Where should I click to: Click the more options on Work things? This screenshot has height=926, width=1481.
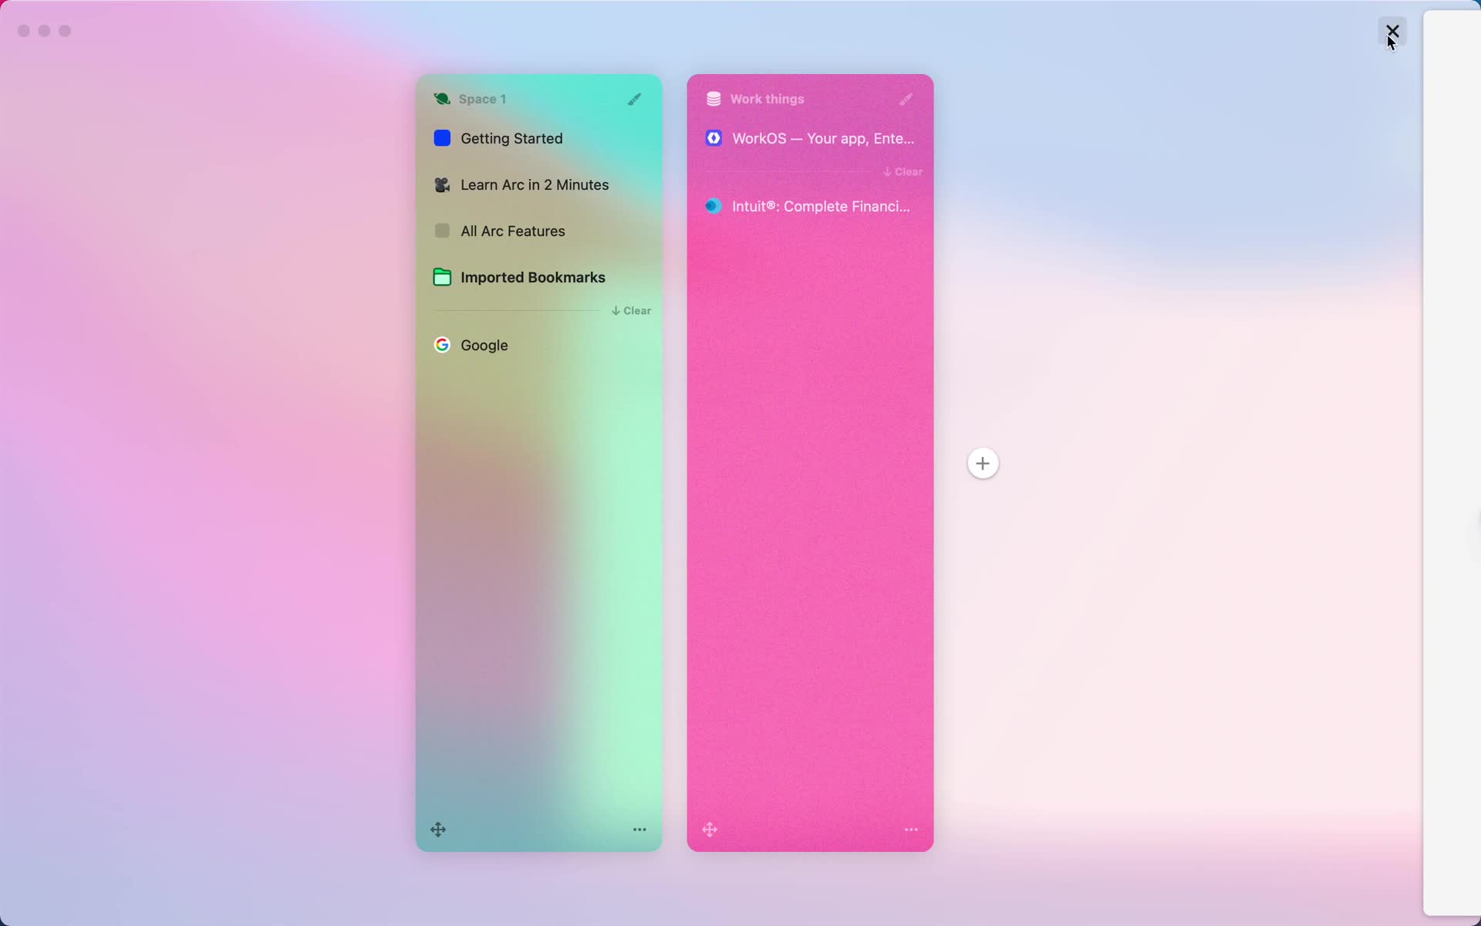(x=910, y=829)
